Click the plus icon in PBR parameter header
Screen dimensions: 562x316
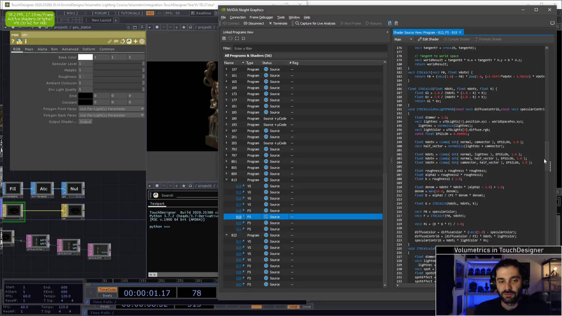click(x=135, y=41)
